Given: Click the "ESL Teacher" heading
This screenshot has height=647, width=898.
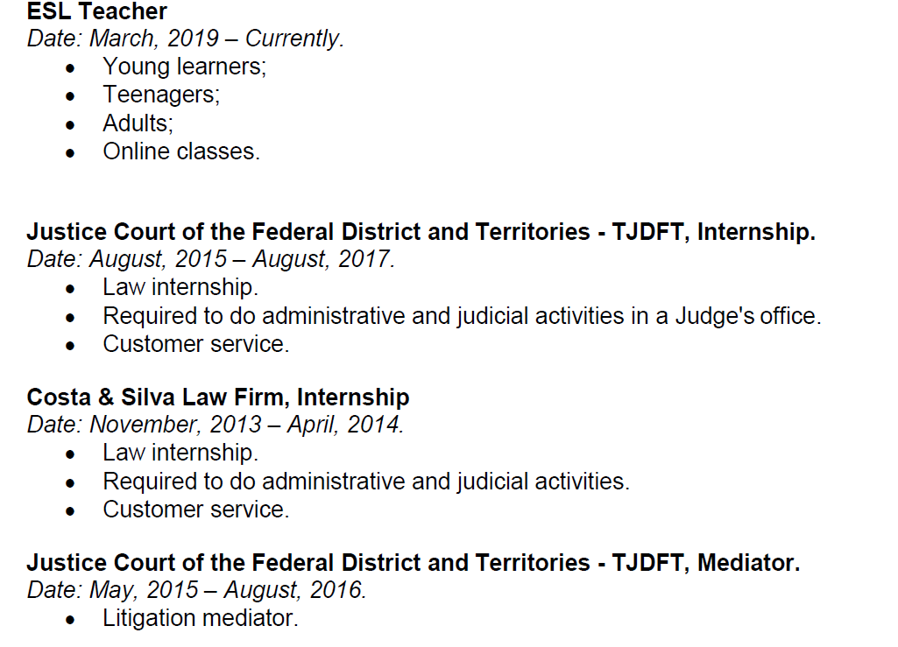Looking at the screenshot, I should [x=96, y=12].
